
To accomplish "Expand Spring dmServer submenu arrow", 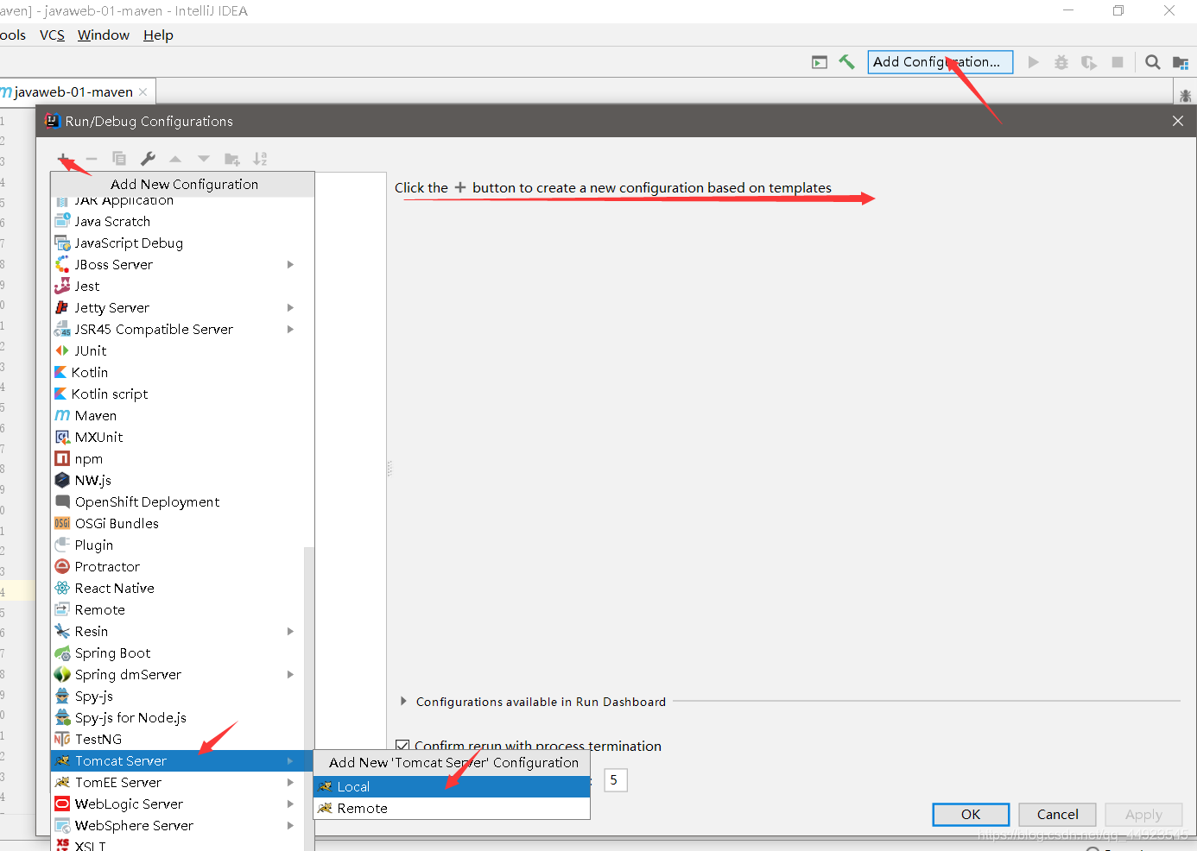I will coord(290,674).
